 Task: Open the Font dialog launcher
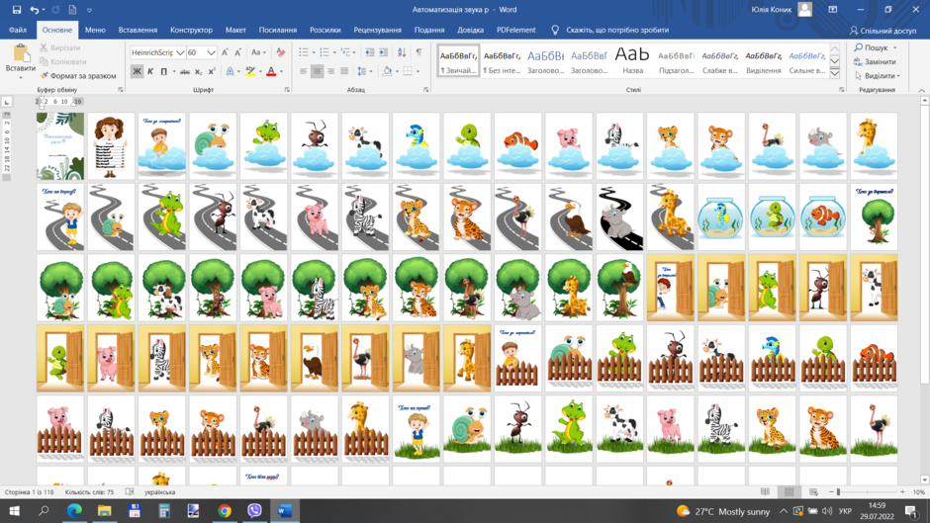coord(287,90)
